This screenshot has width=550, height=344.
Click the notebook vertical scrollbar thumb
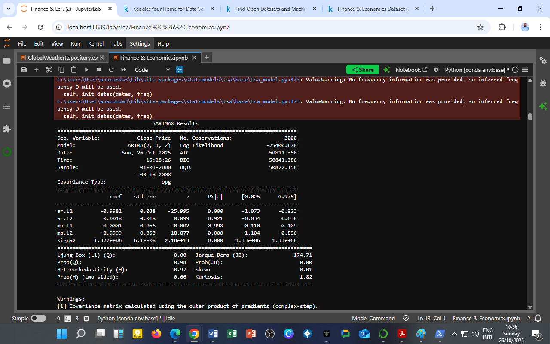click(x=530, y=117)
